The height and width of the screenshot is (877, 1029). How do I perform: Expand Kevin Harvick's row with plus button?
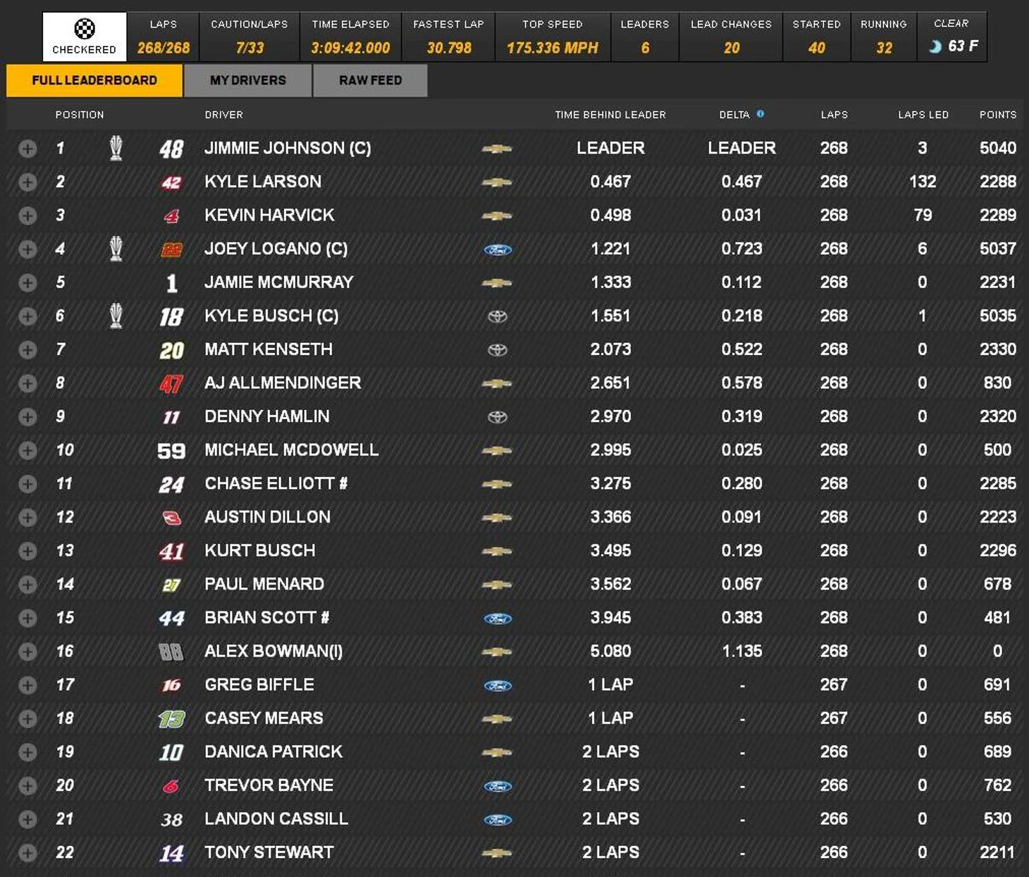[x=27, y=216]
